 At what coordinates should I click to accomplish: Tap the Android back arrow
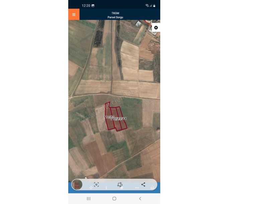(140, 199)
